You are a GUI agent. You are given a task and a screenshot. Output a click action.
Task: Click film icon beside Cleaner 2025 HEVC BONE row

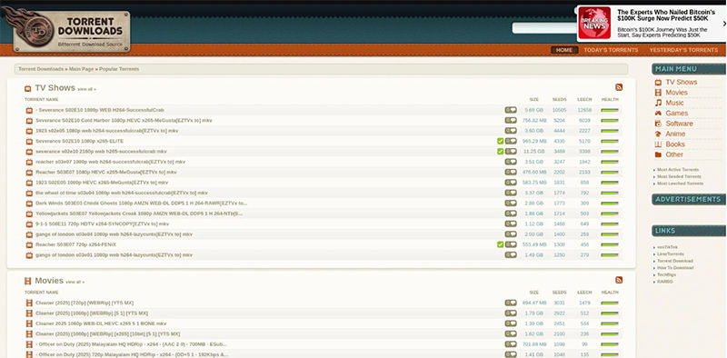click(x=29, y=323)
